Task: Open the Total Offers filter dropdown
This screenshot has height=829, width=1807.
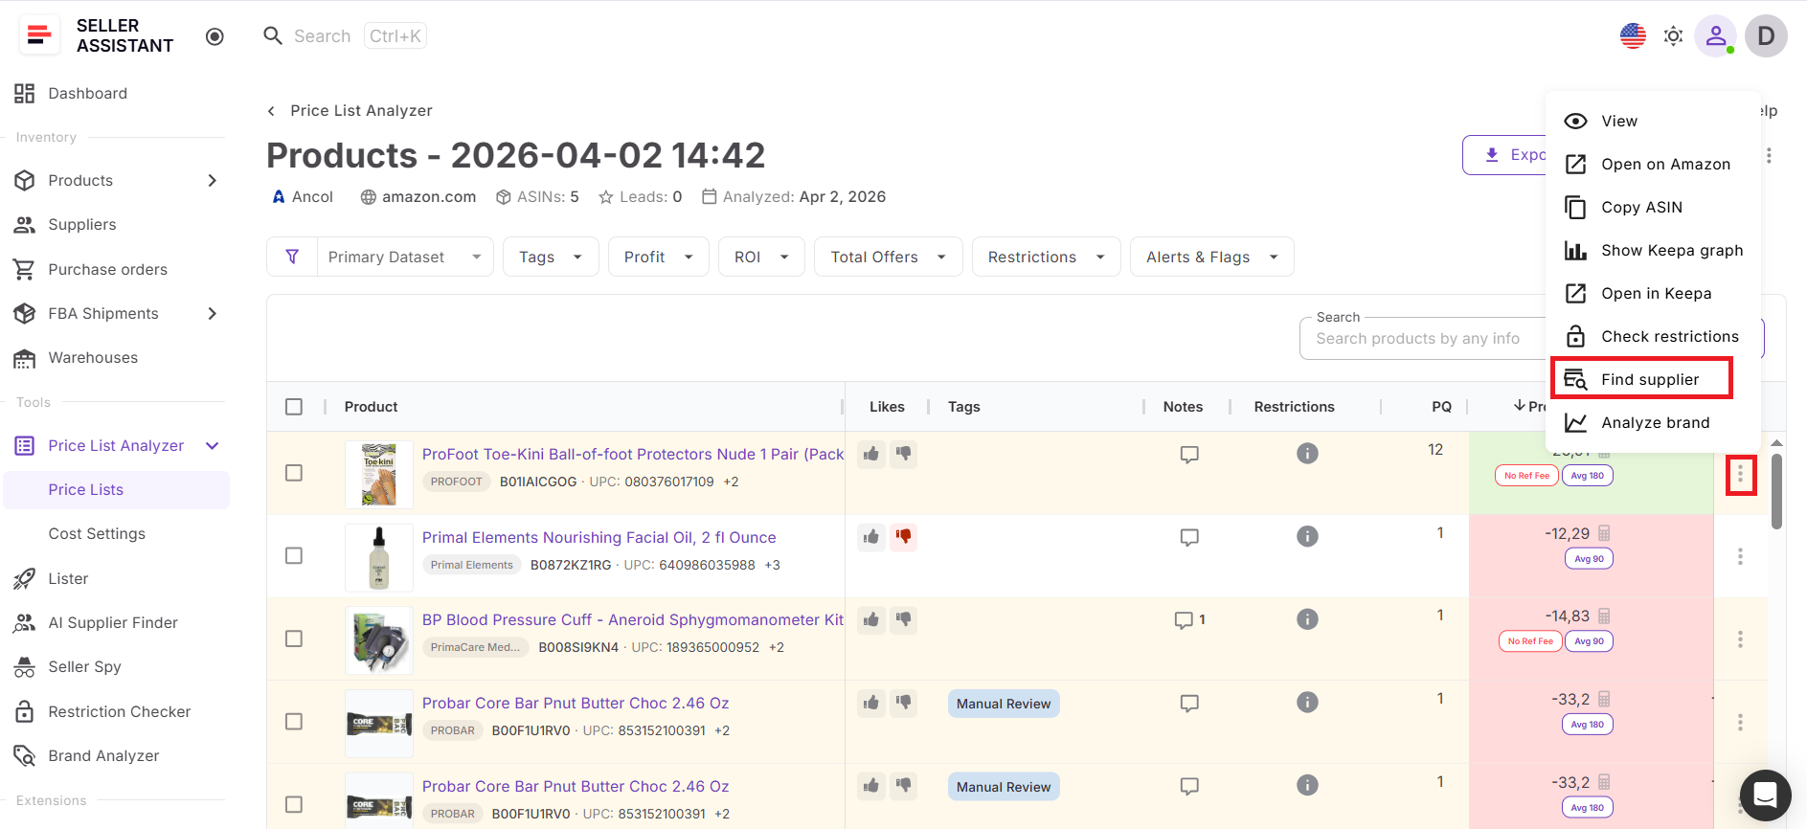Action: (888, 257)
